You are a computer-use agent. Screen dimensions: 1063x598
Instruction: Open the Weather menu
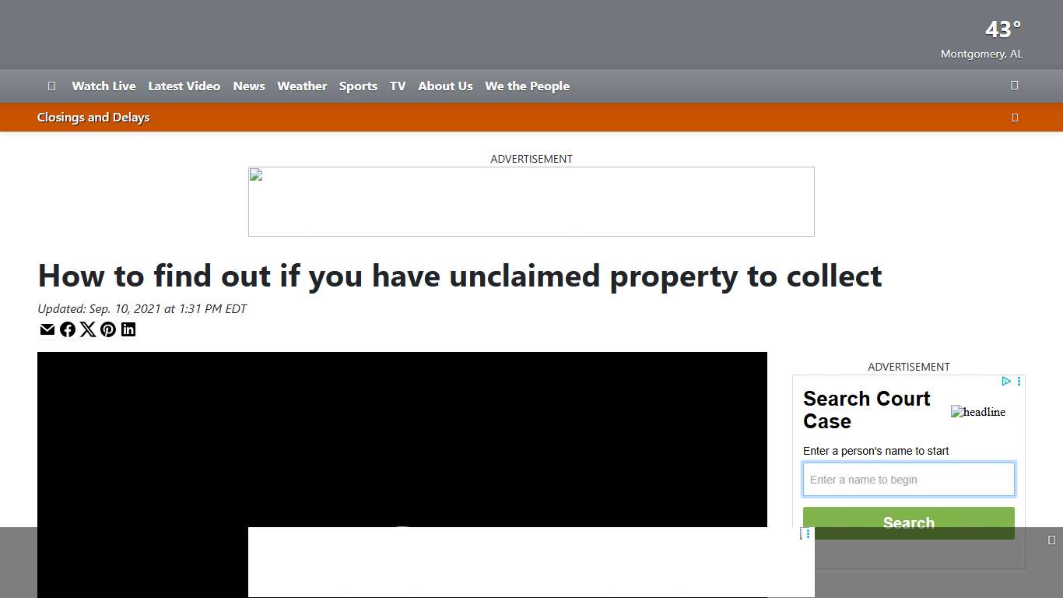302,86
